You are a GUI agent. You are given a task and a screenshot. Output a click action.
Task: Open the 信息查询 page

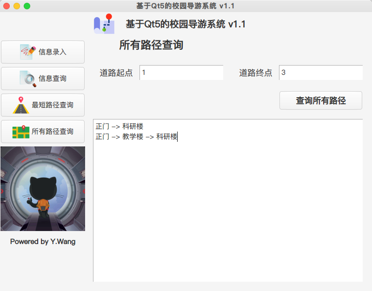tap(43, 79)
